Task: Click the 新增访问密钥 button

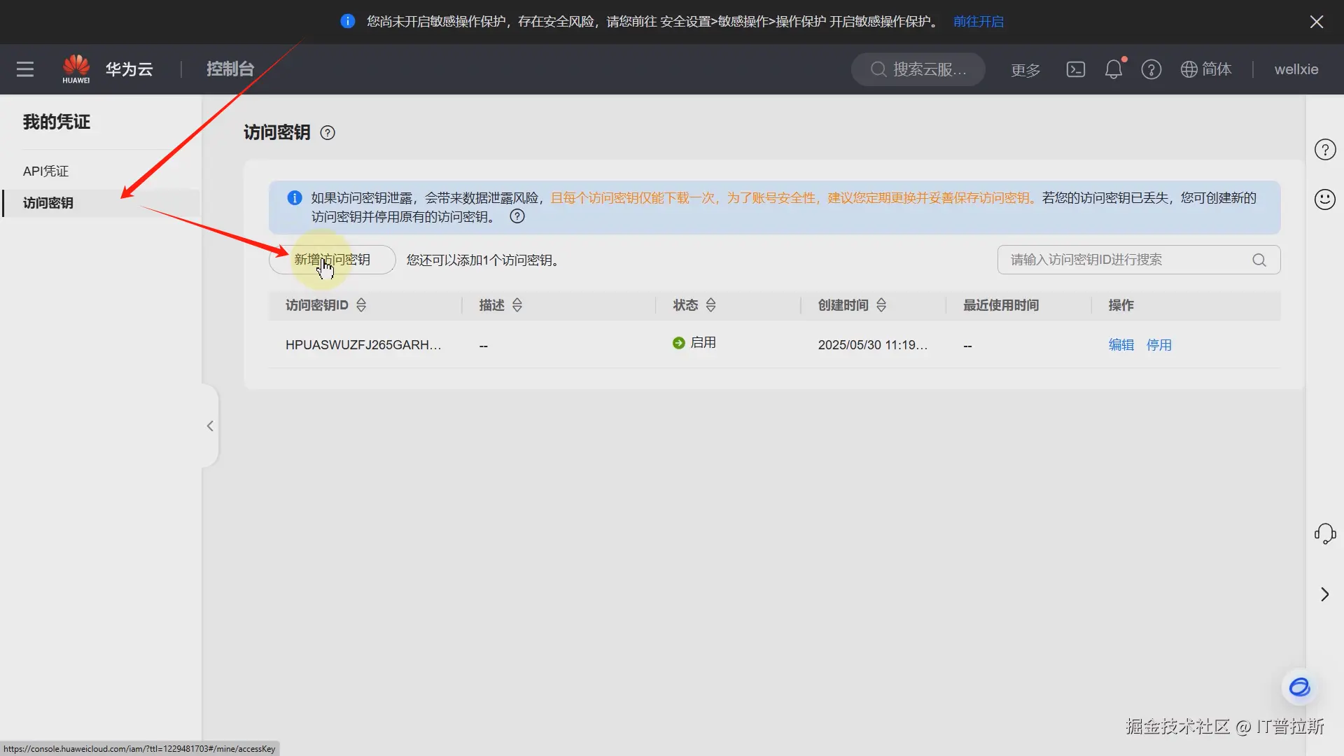Action: click(332, 260)
